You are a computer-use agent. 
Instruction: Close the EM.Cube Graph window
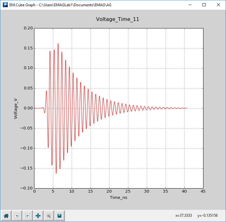point(218,5)
